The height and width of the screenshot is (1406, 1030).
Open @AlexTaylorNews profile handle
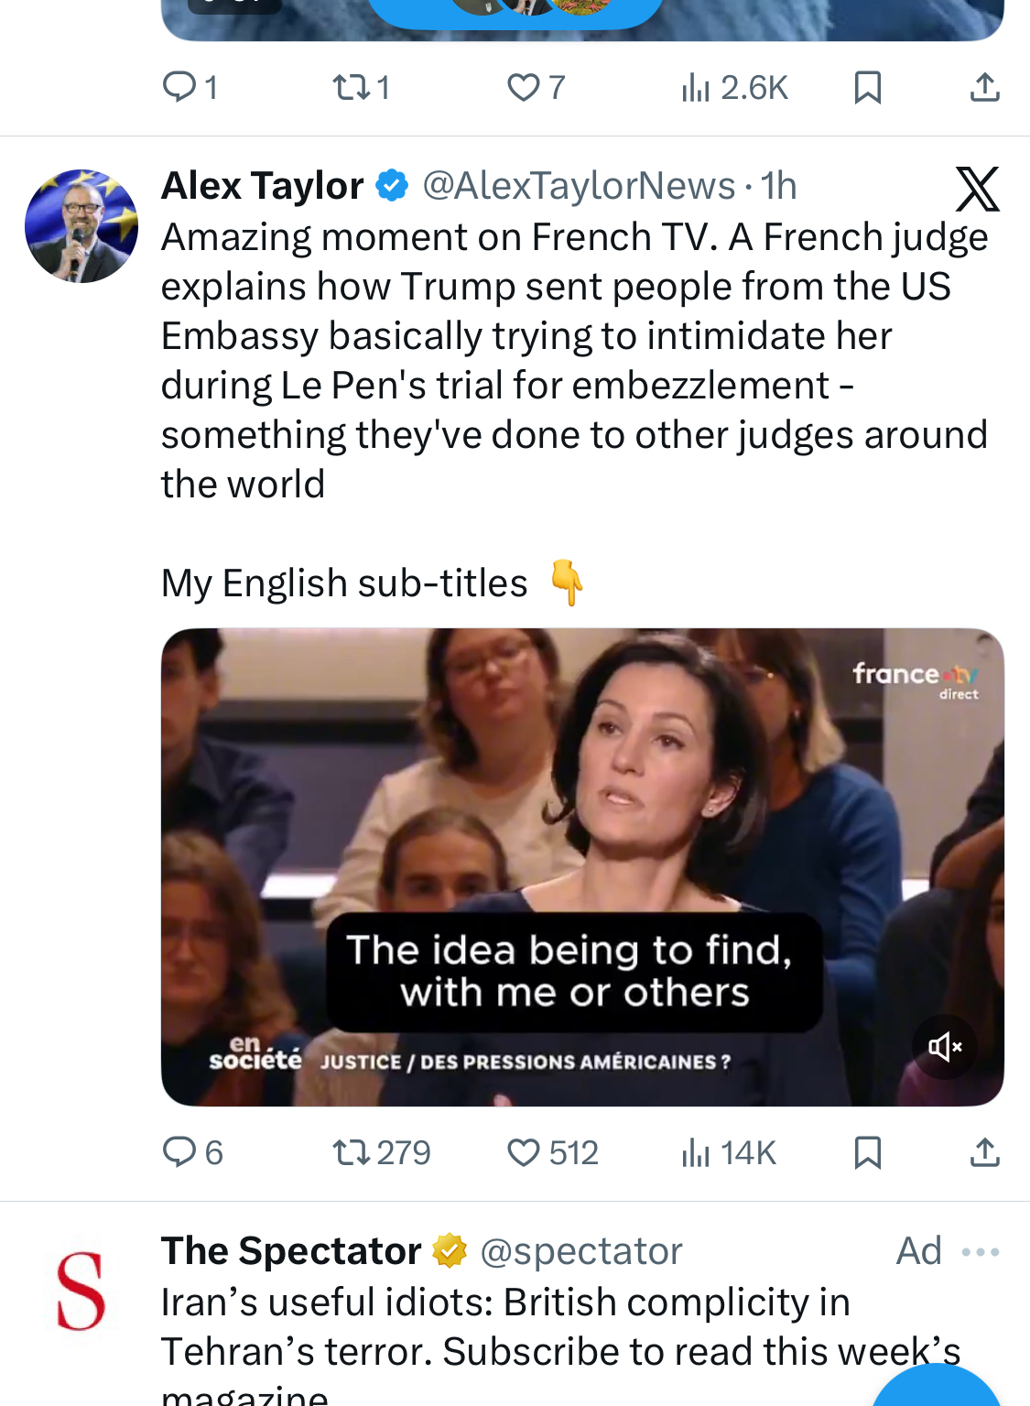click(x=579, y=186)
